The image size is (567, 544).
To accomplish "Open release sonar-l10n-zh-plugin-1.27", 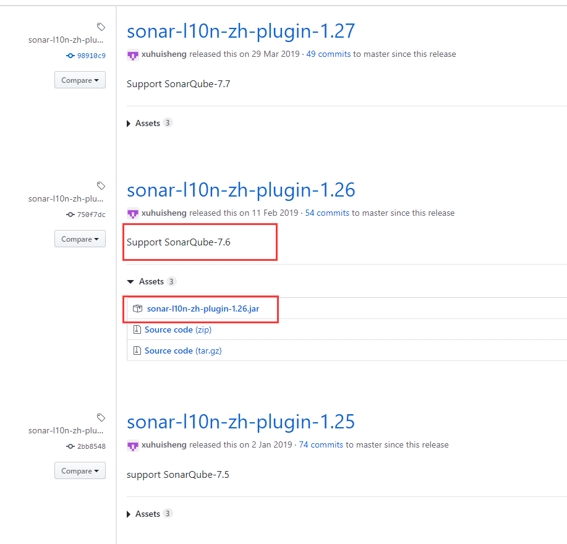I will [x=241, y=31].
